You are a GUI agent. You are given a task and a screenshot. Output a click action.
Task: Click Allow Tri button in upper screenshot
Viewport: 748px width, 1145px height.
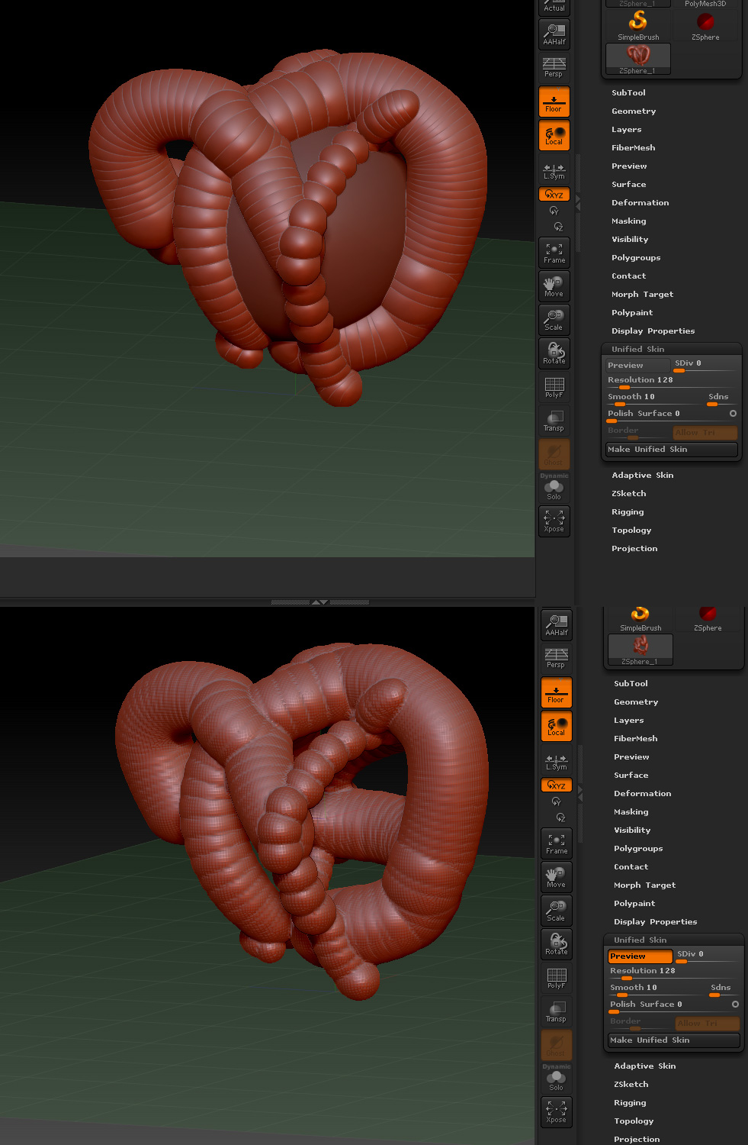coord(705,433)
